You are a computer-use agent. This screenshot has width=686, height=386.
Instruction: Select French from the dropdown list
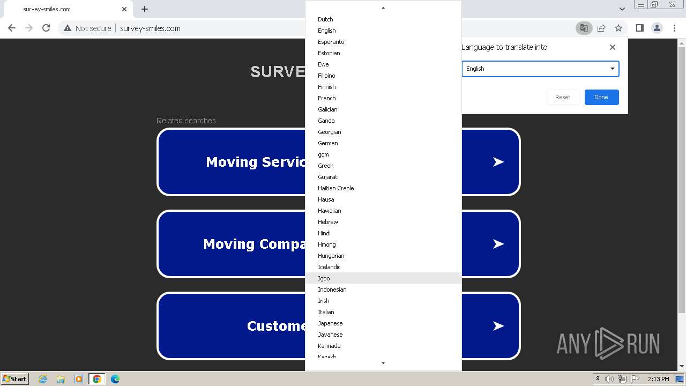[x=383, y=98]
